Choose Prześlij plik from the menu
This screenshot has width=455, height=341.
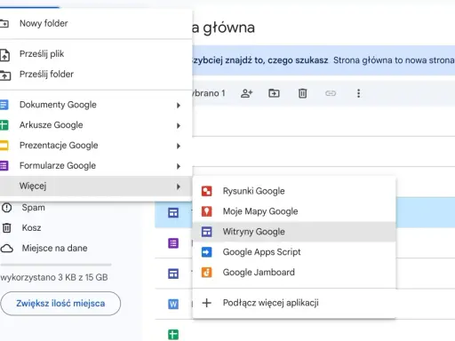point(96,54)
